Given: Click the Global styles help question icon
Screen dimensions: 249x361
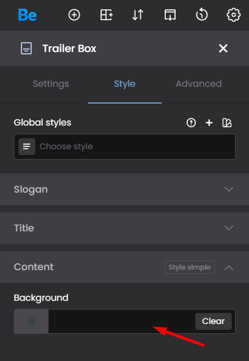Looking at the screenshot, I should [x=191, y=123].
